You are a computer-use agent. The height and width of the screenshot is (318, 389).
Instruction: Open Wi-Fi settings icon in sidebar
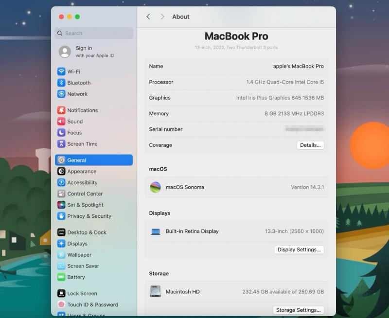pyautogui.click(x=61, y=71)
